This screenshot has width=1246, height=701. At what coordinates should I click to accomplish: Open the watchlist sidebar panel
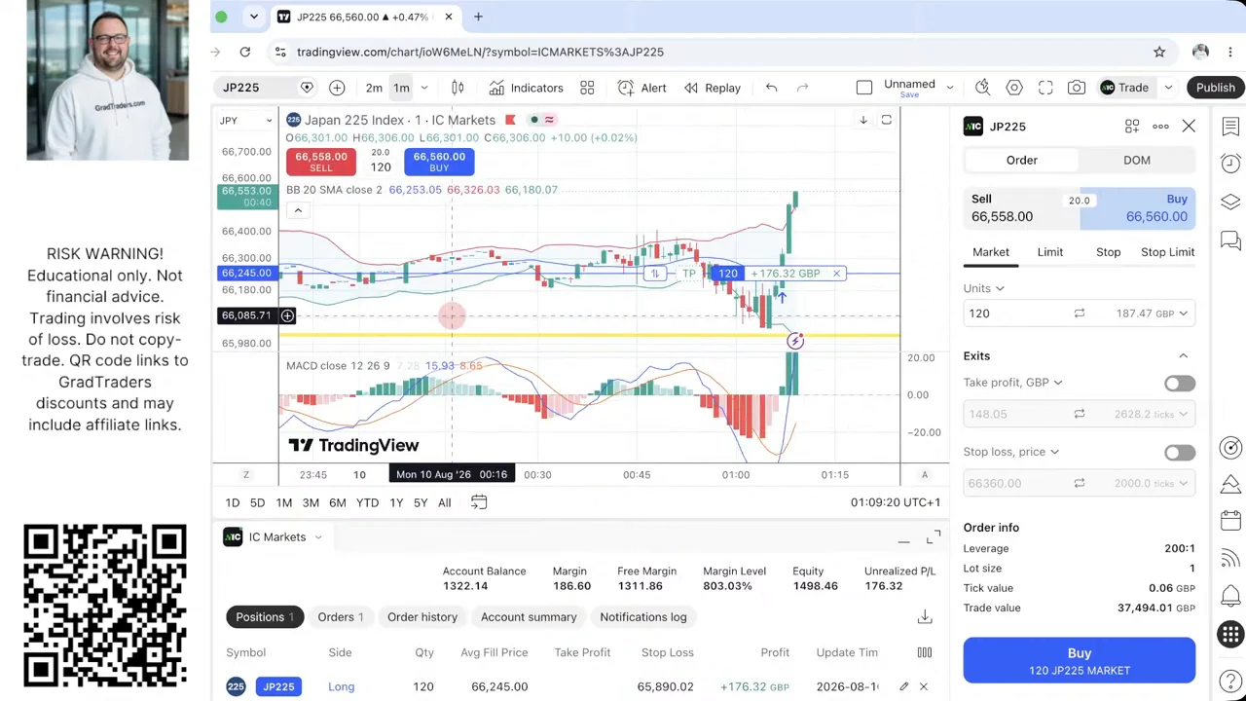point(1230,127)
